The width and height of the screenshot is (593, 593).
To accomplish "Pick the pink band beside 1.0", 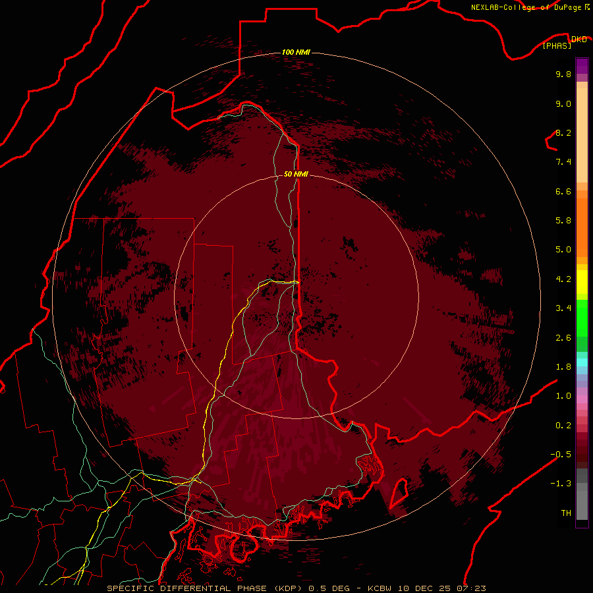I will tap(582, 399).
